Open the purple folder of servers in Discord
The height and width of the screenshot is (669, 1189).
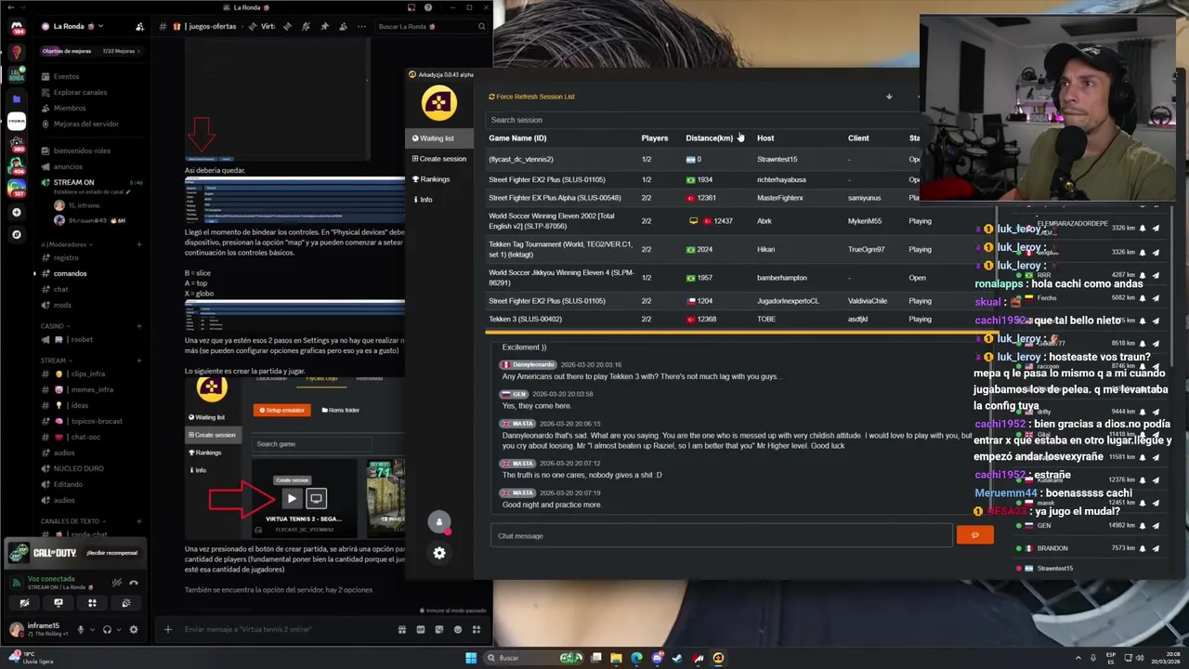17,98
